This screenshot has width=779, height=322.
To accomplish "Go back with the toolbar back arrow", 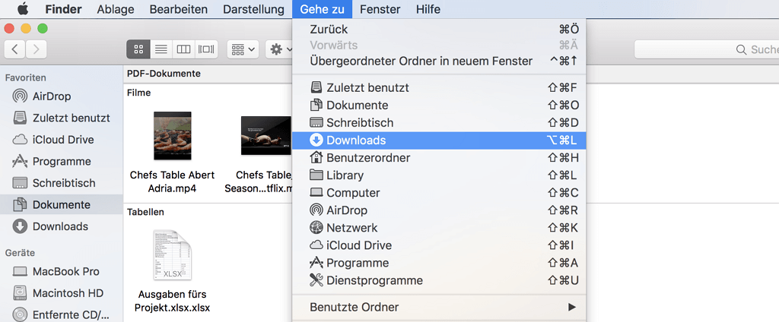I will pos(15,49).
